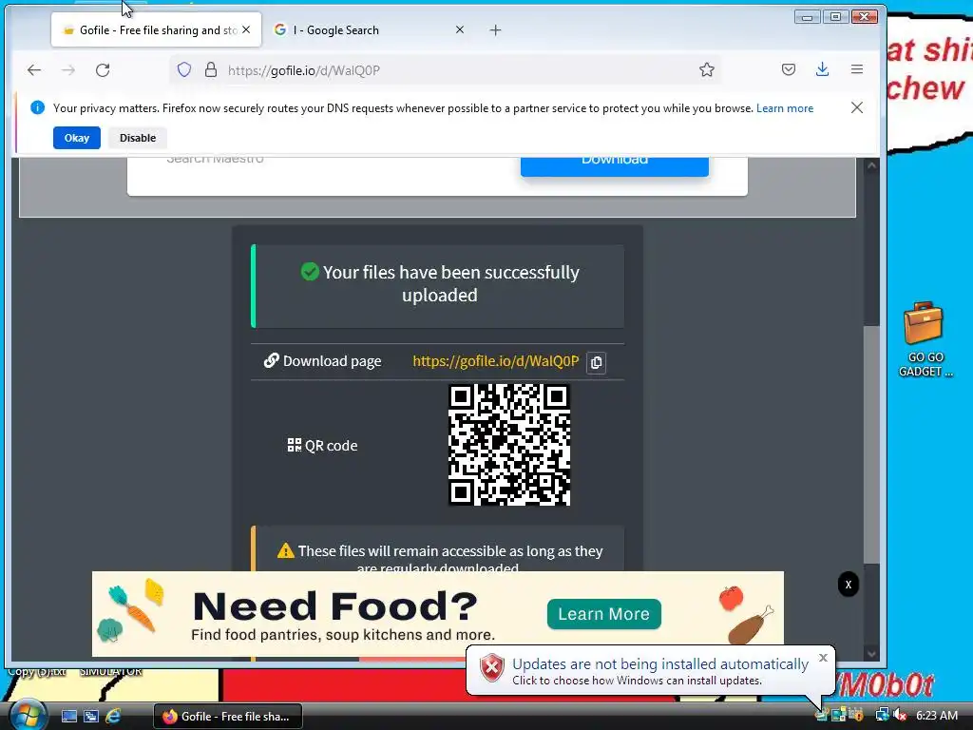Click the blue Download button in ad
Screen dimensions: 973x730
coord(615,165)
